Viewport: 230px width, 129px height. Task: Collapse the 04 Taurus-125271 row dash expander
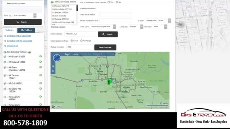click(x=7, y=76)
